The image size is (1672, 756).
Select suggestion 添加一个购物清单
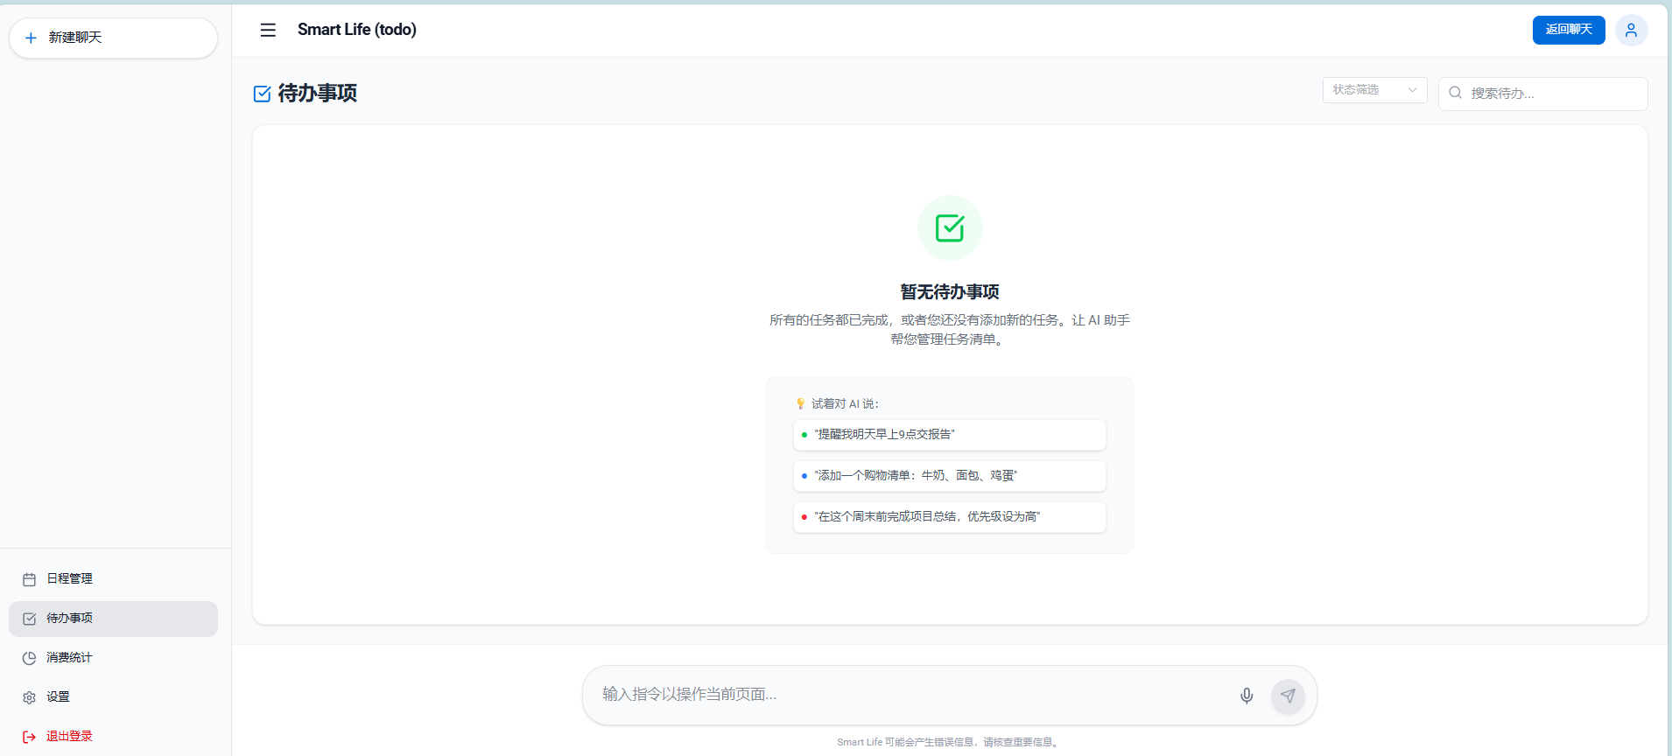click(950, 476)
